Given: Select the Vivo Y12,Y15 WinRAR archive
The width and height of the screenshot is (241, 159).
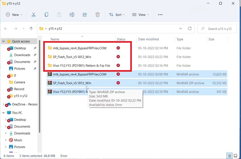Looking at the screenshot, I should coord(137,92).
